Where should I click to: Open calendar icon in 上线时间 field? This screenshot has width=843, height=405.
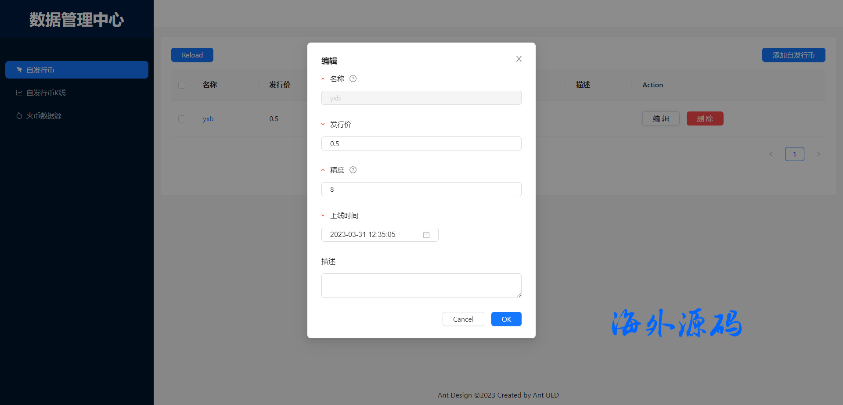click(426, 235)
